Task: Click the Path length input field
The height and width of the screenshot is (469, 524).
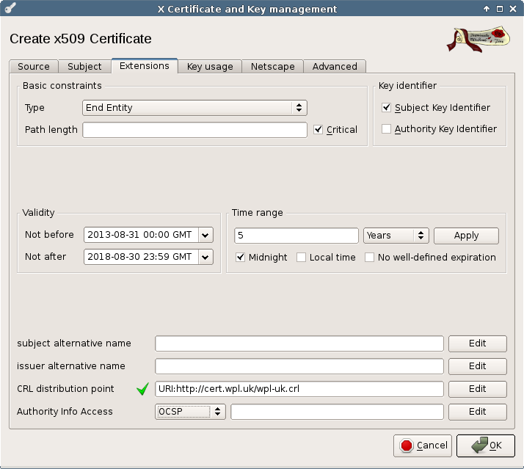Action: click(x=194, y=130)
